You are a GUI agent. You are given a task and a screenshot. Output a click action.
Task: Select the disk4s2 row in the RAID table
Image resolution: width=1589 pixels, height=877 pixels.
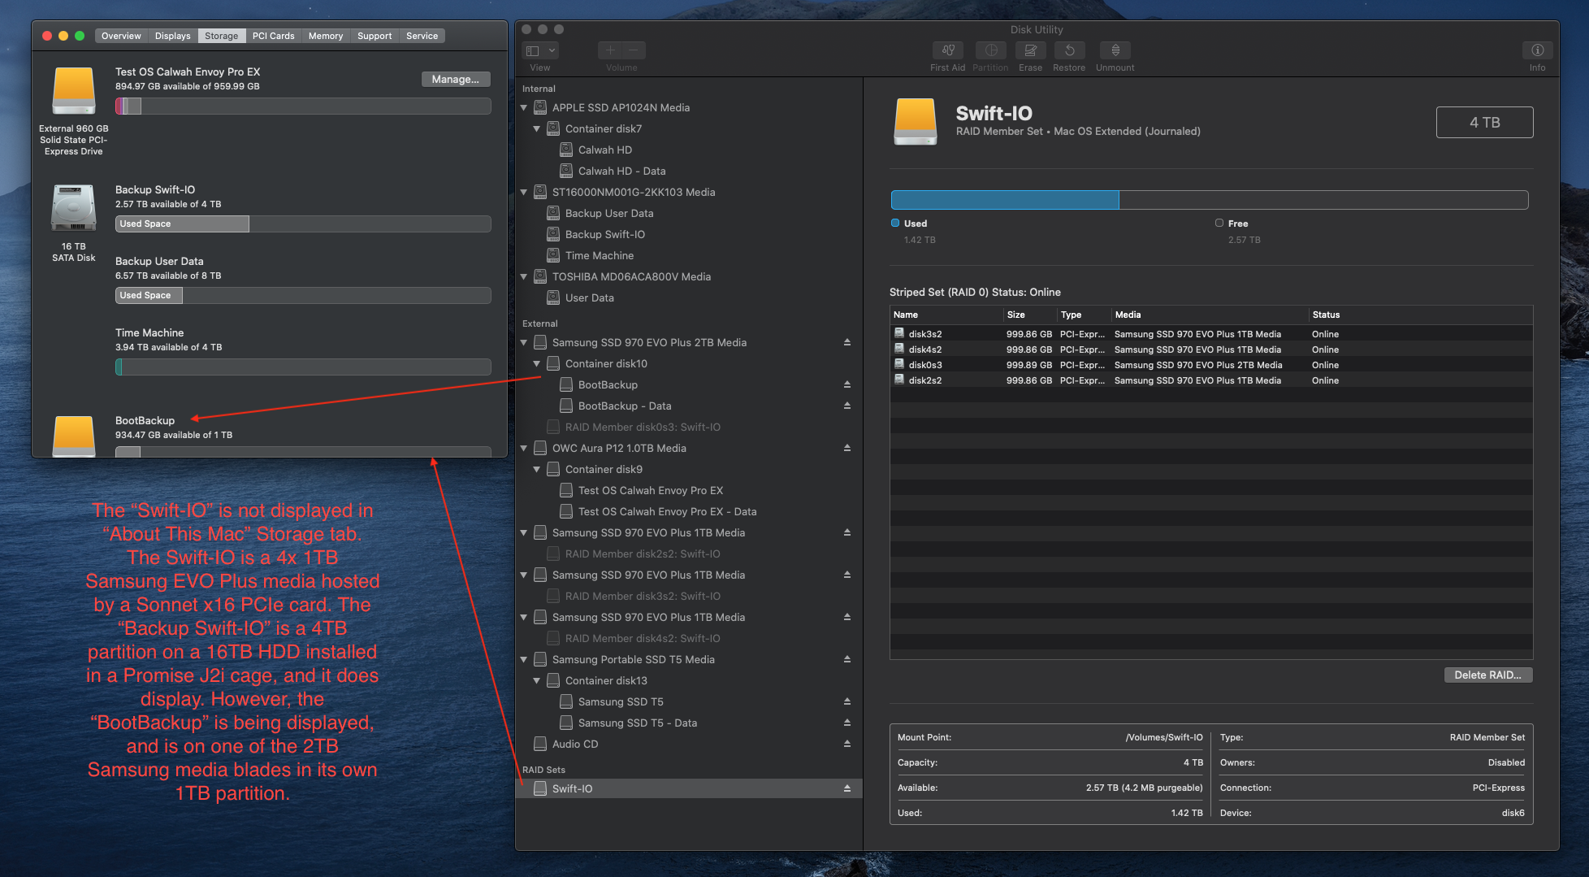tap(1210, 349)
